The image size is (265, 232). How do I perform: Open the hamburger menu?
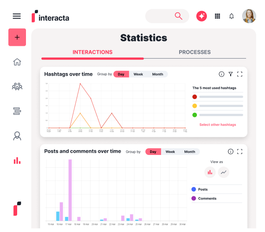coord(17,16)
